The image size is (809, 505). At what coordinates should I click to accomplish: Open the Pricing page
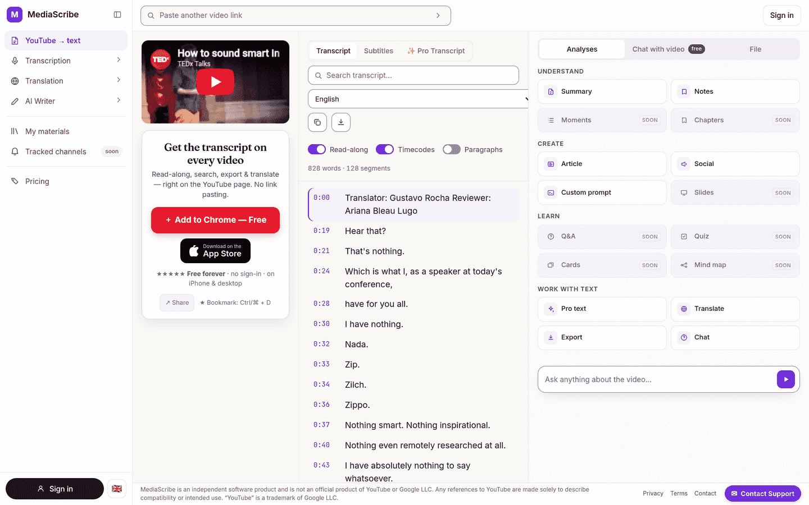[x=66, y=181]
